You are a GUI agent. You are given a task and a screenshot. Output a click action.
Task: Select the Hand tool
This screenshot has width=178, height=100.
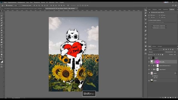click(x=2, y=54)
